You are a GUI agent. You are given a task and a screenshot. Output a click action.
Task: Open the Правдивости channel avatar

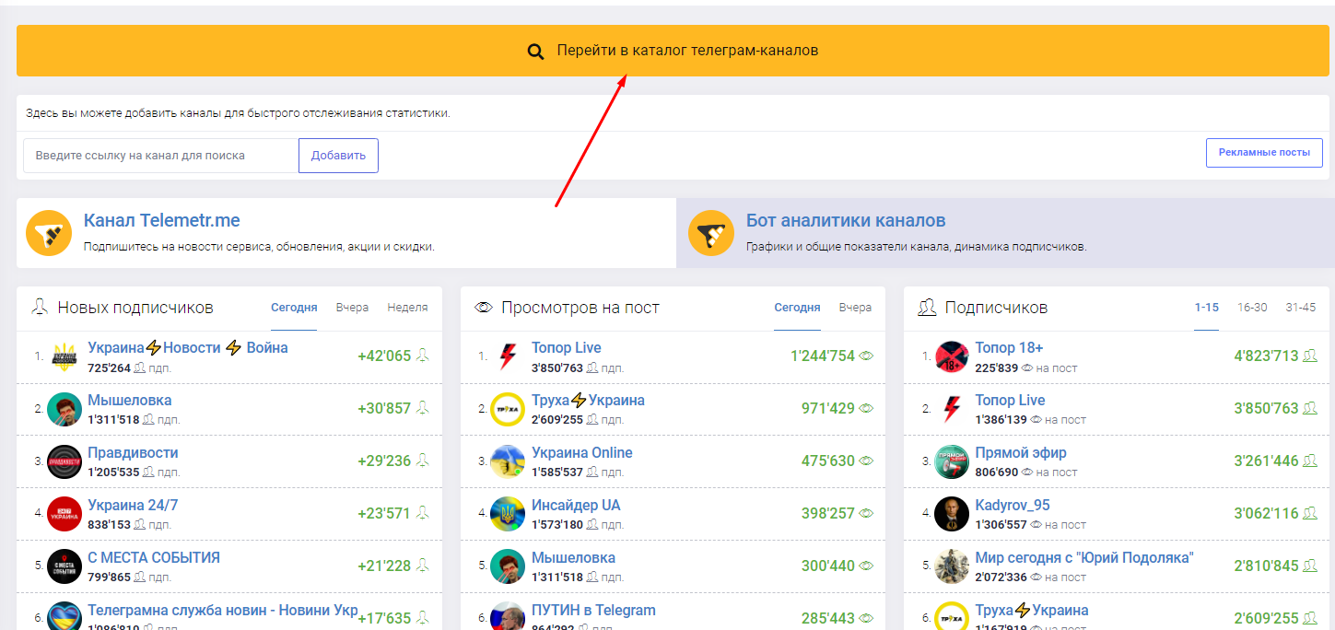coord(64,461)
